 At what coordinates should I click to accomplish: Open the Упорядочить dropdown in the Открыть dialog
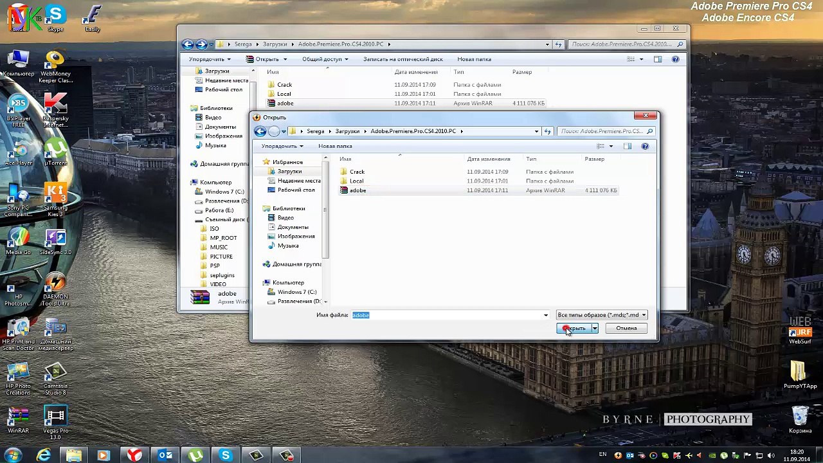[282, 146]
